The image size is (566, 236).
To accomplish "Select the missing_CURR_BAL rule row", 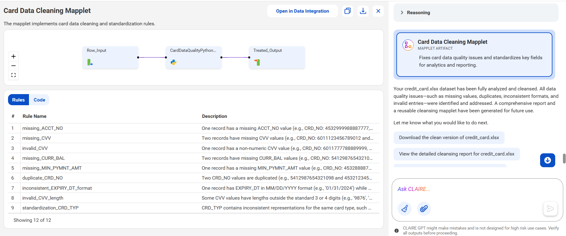I will (x=194, y=158).
